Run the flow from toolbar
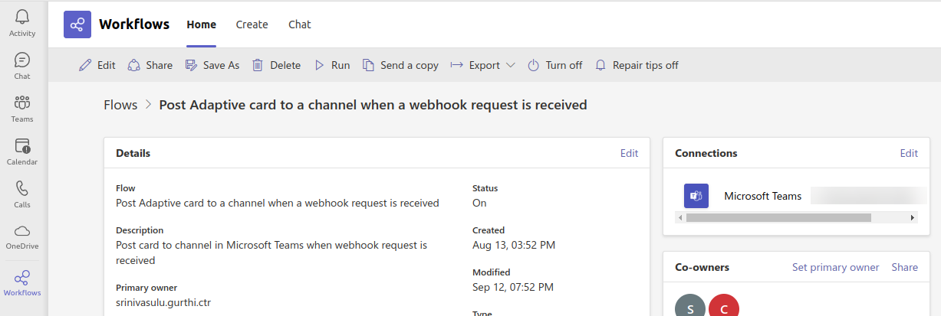 point(332,65)
